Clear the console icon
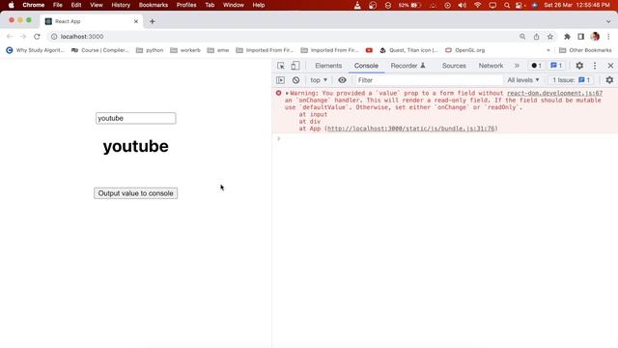 tap(295, 80)
